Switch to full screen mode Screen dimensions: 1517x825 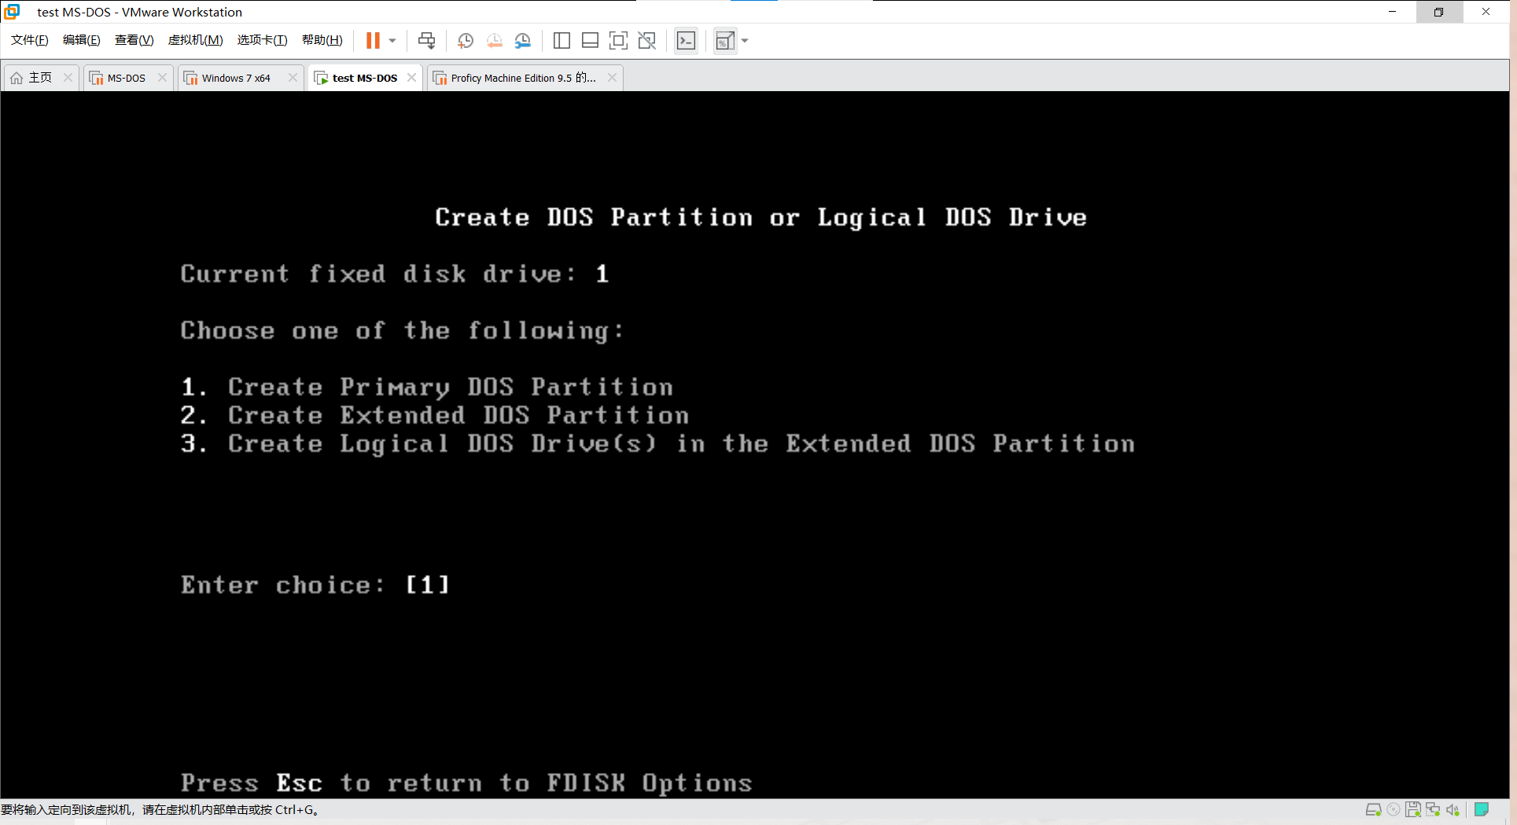click(618, 41)
